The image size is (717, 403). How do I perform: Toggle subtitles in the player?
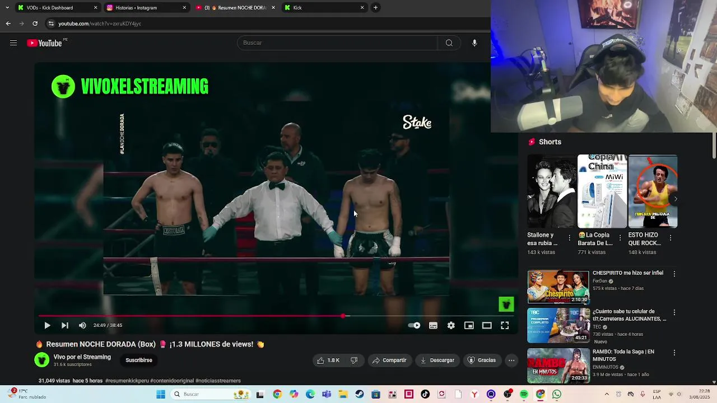click(x=433, y=325)
